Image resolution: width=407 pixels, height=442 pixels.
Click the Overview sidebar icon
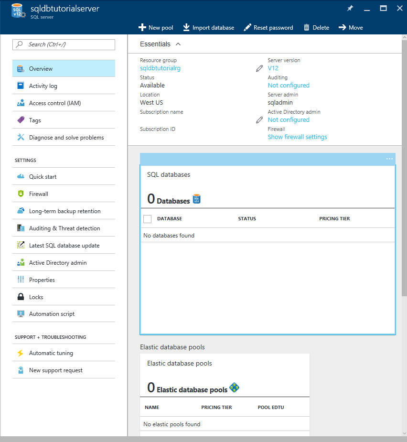click(21, 68)
